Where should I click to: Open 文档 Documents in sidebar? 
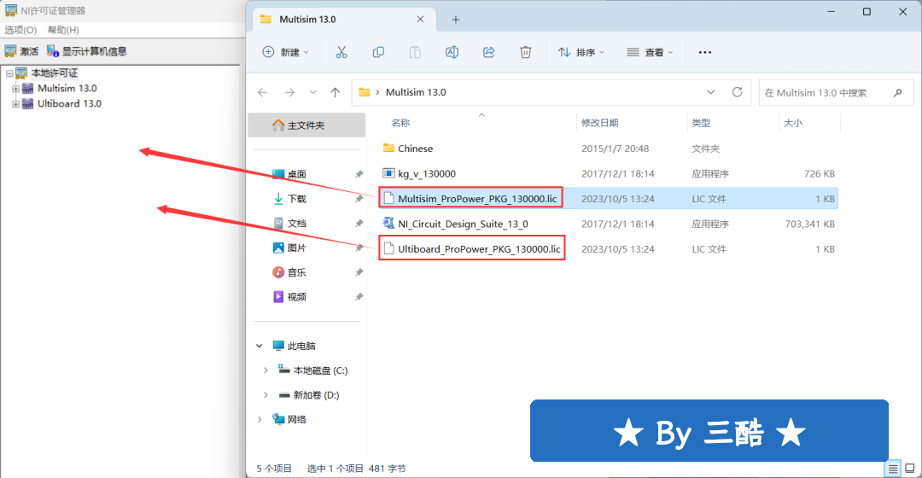tap(290, 224)
